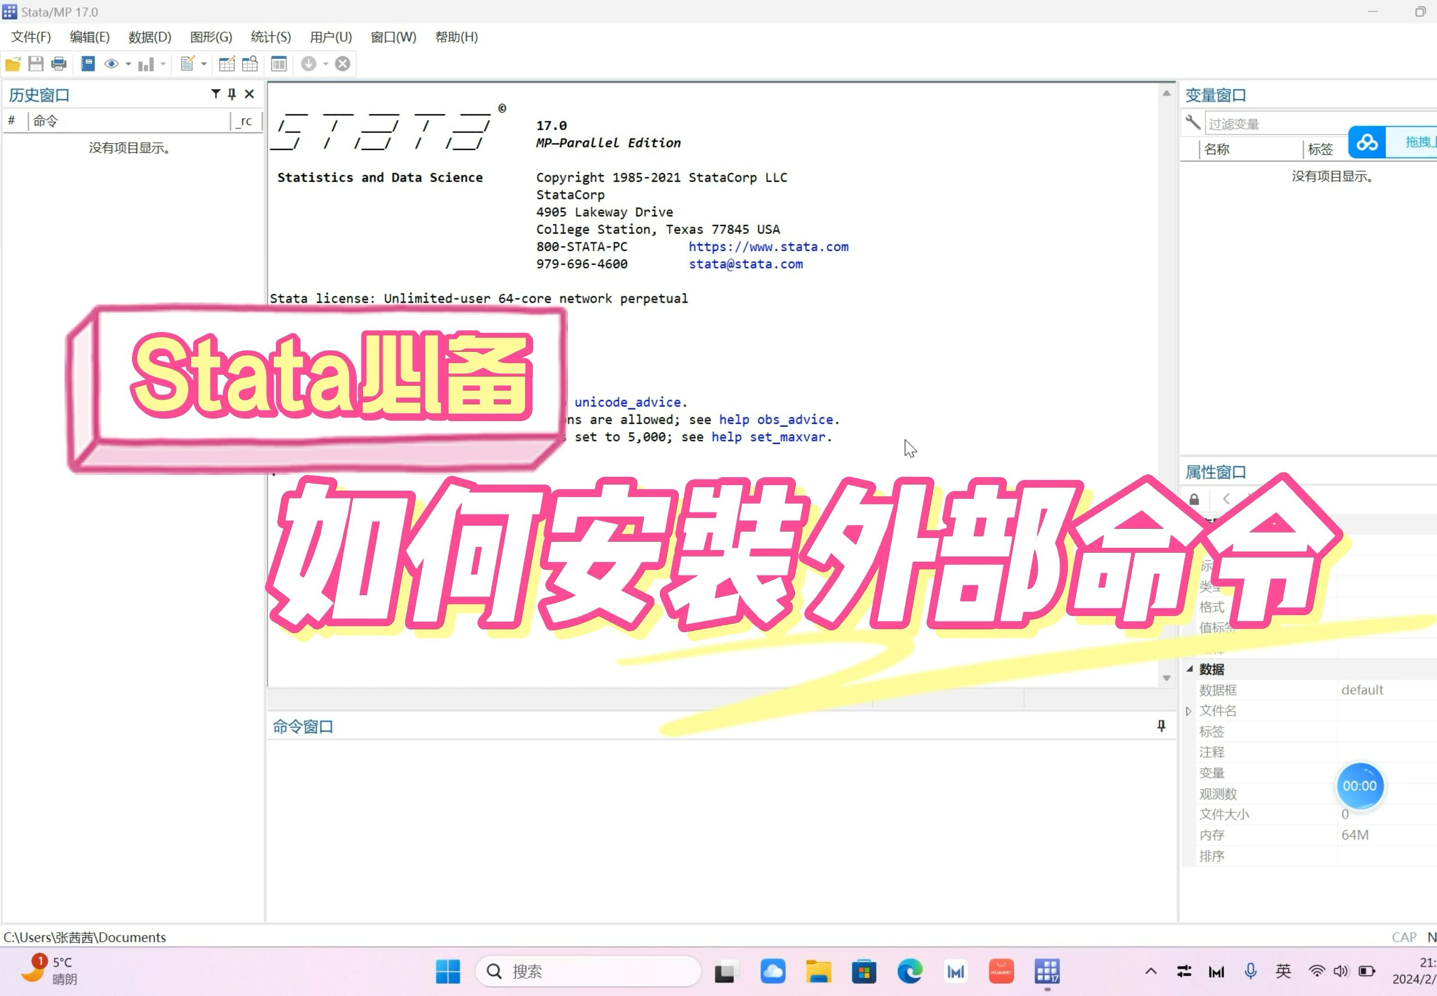Open File Explorer from the taskbar
This screenshot has width=1437, height=996.
tap(818, 971)
